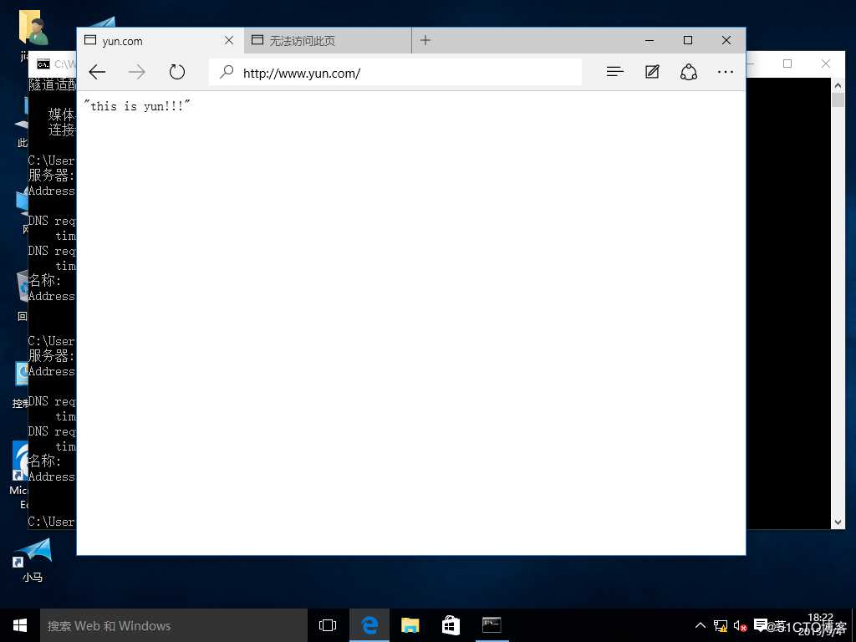Click the forward arrow in Edge

136,72
